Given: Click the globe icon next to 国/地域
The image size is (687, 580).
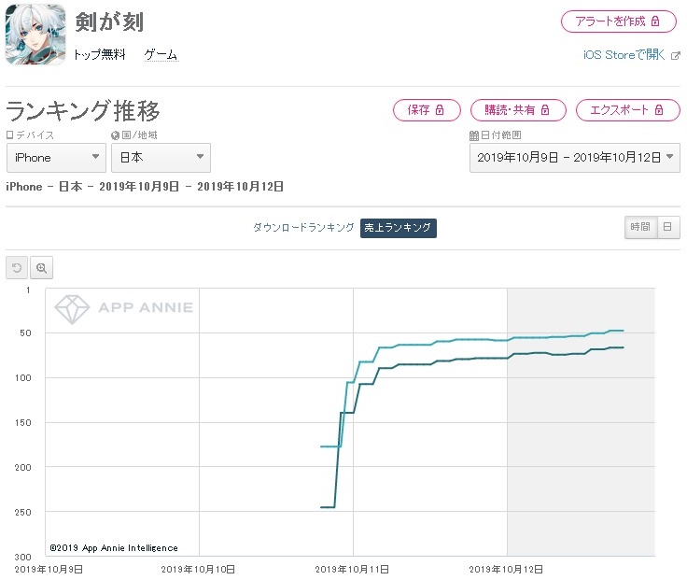Looking at the screenshot, I should tap(115, 135).
